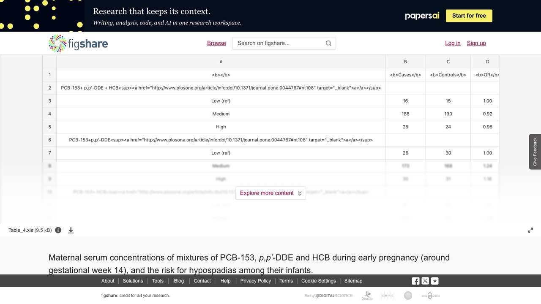Click the search magnifier icon
541x304 pixels.
point(328,43)
